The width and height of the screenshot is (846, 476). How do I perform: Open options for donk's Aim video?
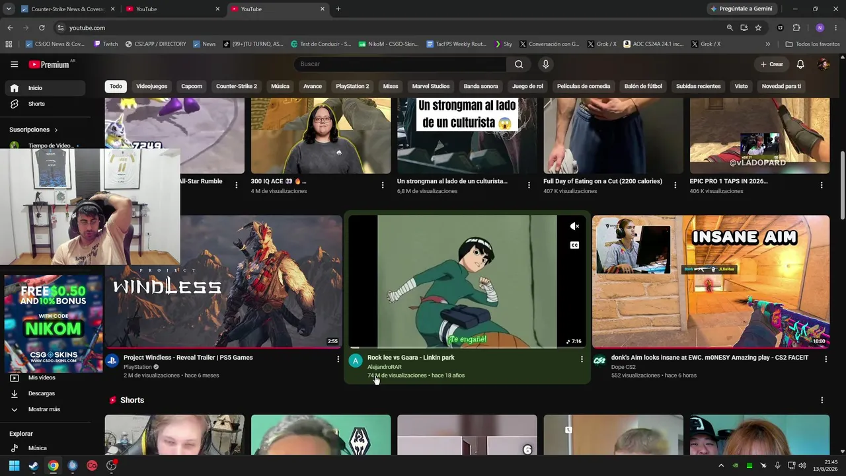[826, 359]
